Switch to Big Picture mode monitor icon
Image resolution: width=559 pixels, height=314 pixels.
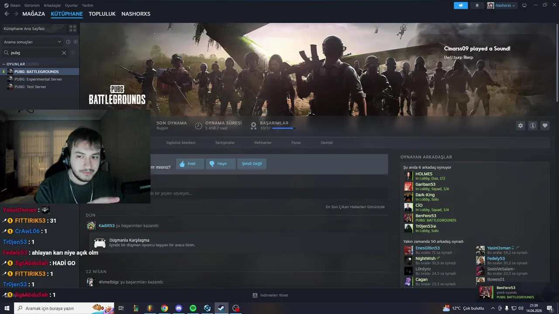[524, 5]
